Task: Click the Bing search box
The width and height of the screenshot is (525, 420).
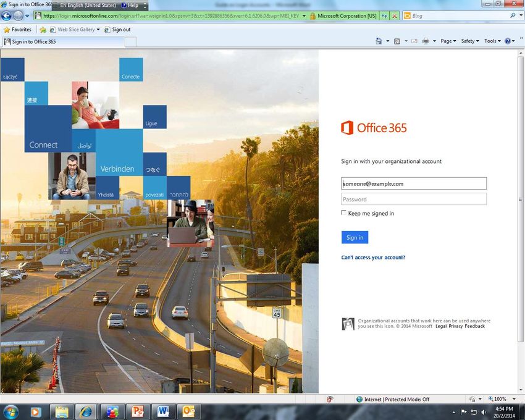Action: coord(460,15)
